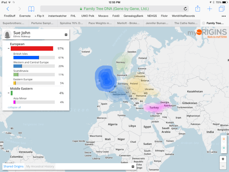Select the blue British Isles percentage bar
The width and height of the screenshot is (229, 172).
point(26,57)
